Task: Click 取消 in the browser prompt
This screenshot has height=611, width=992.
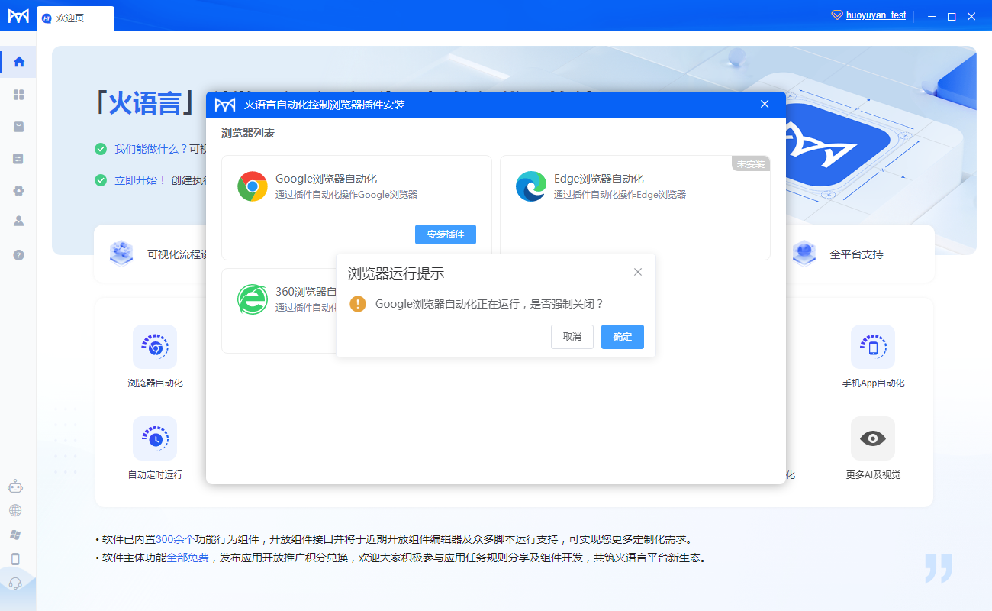Action: coord(572,337)
